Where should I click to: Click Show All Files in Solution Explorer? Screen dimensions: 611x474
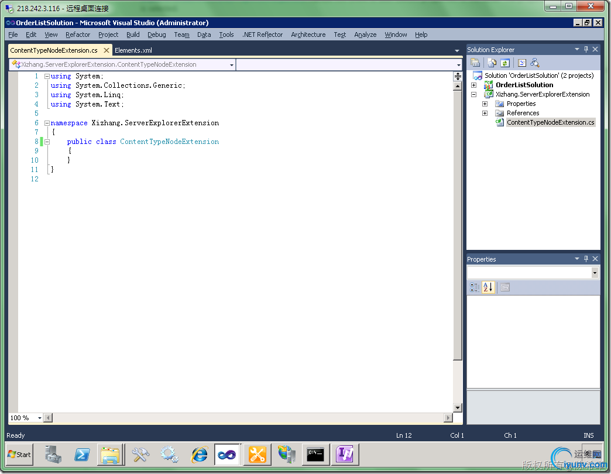(492, 63)
